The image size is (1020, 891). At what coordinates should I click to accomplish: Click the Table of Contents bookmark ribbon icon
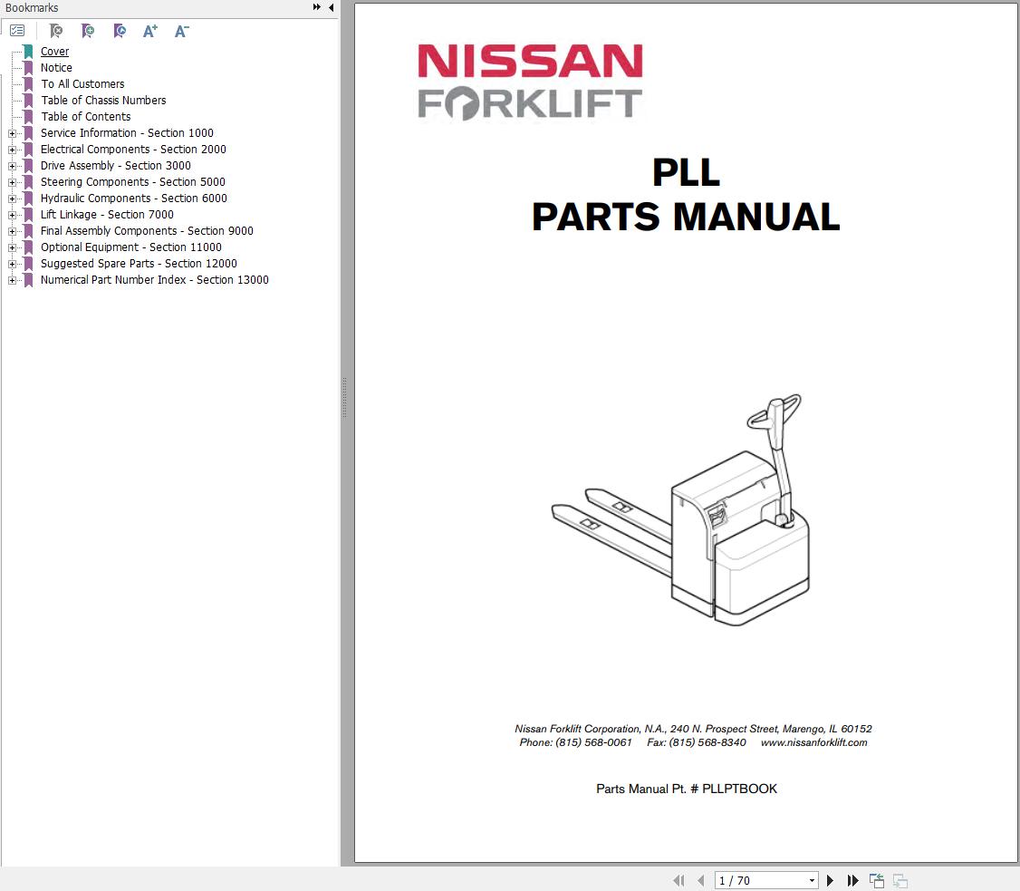[x=28, y=117]
